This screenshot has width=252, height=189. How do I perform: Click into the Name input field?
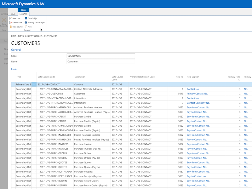click(x=101, y=61)
